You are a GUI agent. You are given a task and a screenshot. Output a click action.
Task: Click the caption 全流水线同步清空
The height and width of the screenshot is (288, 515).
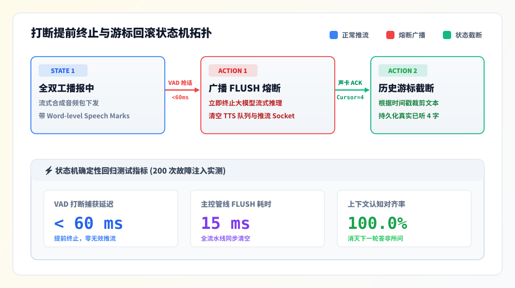point(226,239)
